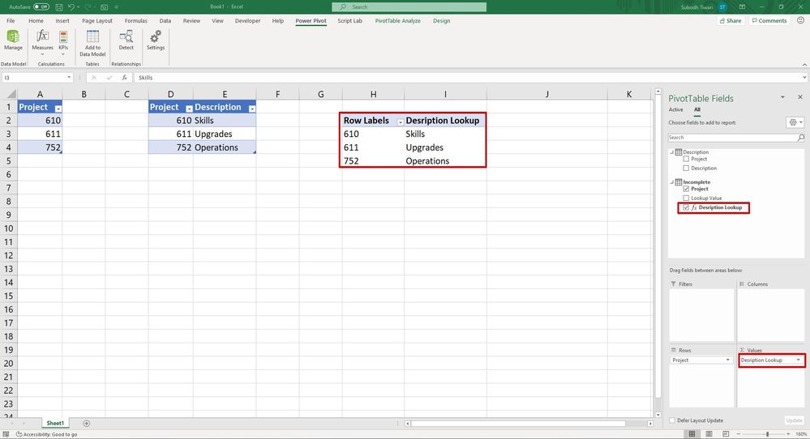Click the Update button in fields pane
The width and height of the screenshot is (810, 439).
click(794, 420)
